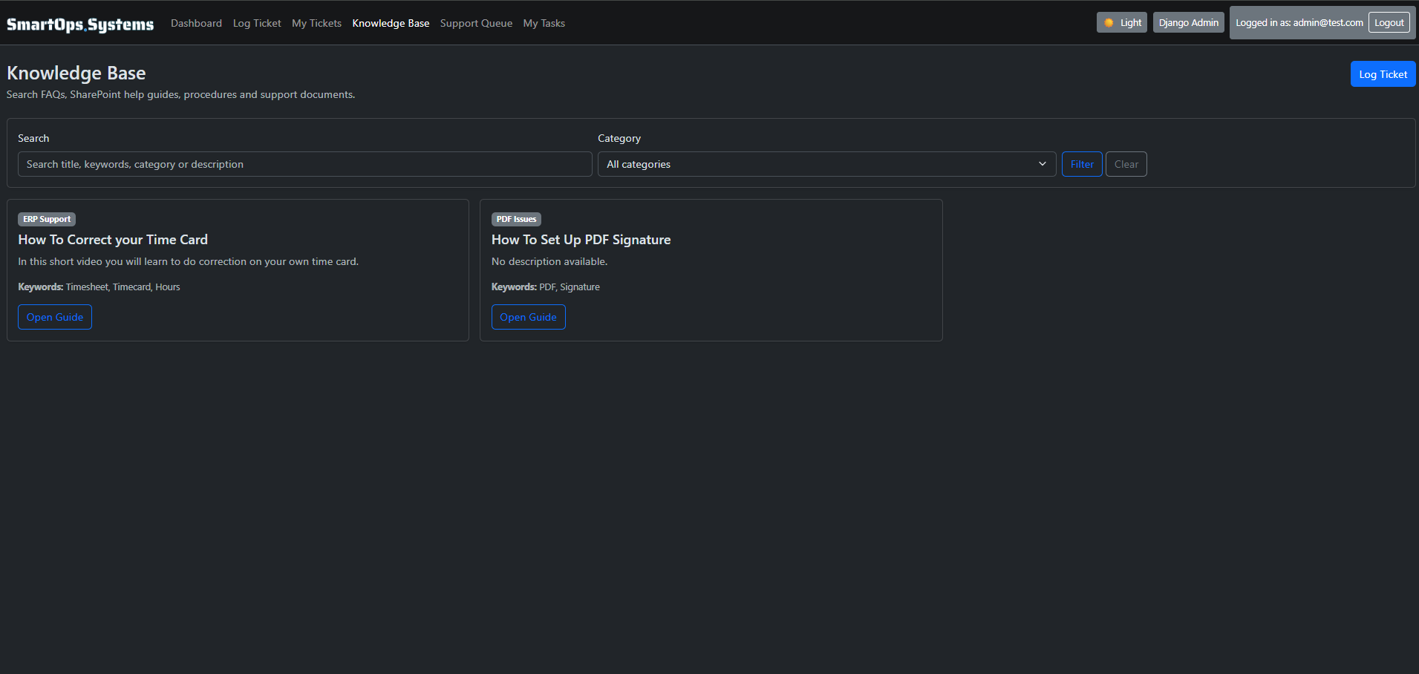Click the Logout button
1419x674 pixels.
(1389, 22)
